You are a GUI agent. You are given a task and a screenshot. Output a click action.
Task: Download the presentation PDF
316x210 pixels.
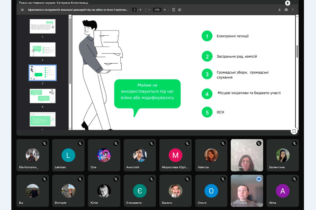(x=279, y=10)
